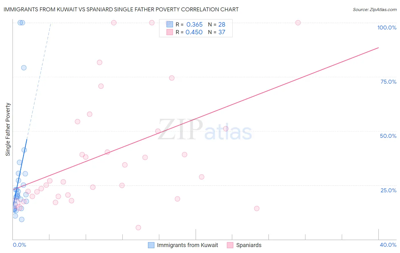Open the ZipAtlas.com source link

(x=375, y=9)
